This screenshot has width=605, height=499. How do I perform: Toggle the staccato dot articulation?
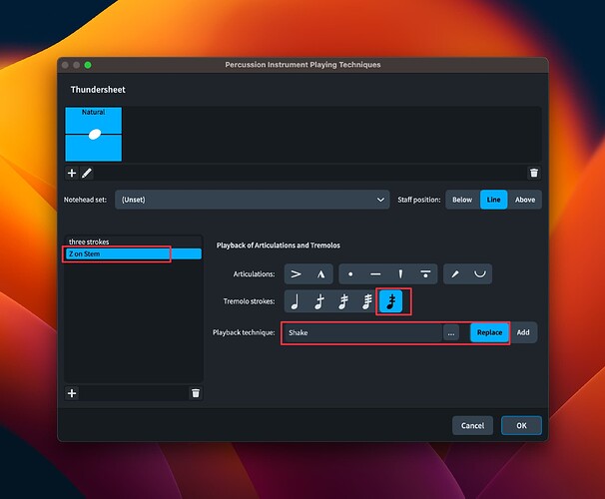(350, 274)
